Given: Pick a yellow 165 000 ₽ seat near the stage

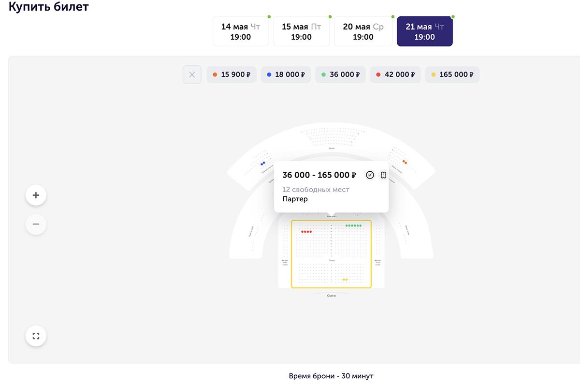Looking at the screenshot, I should [x=344, y=280].
